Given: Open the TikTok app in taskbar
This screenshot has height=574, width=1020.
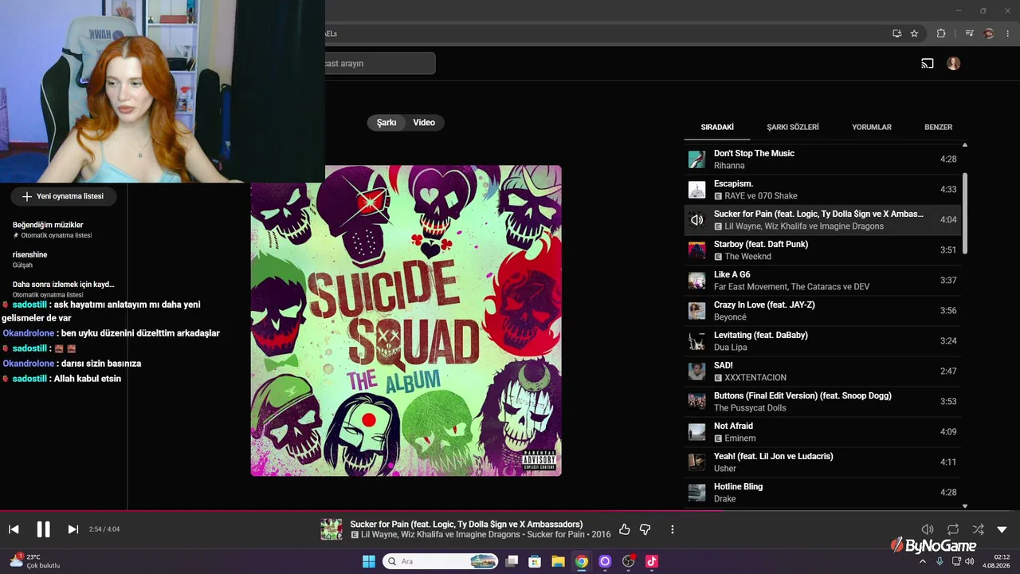Looking at the screenshot, I should click(652, 561).
